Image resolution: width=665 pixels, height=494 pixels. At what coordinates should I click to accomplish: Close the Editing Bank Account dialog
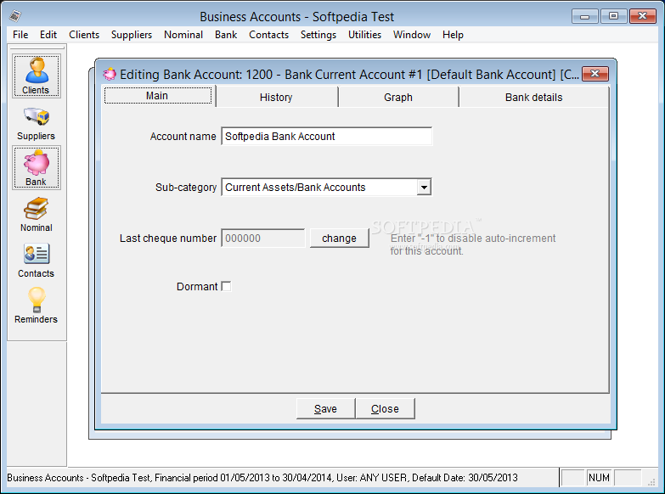pos(595,74)
